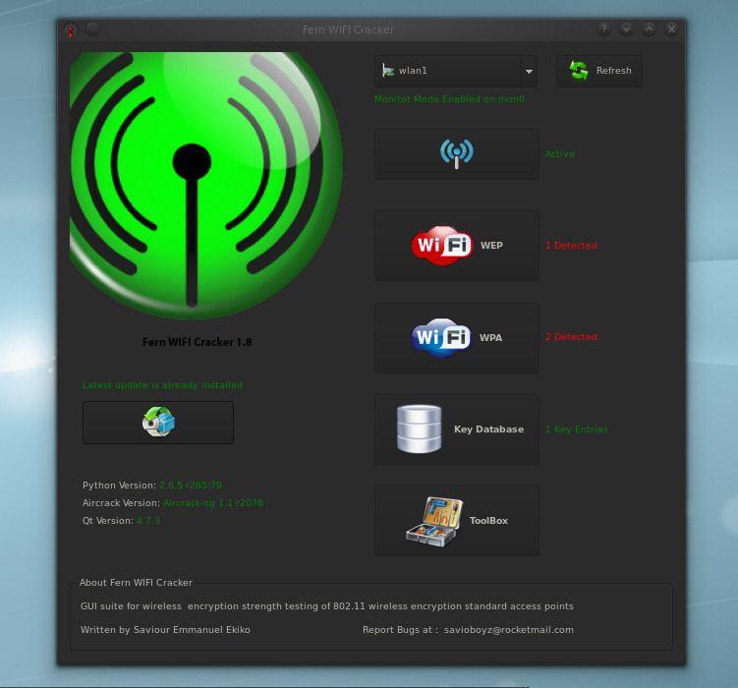Click the Fern WIFI Cracker title bar text
Image resolution: width=738 pixels, height=688 pixels.
pyautogui.click(x=348, y=29)
